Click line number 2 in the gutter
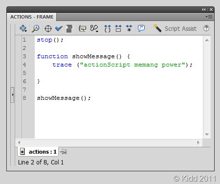The image size is (220, 184). (x=24, y=48)
